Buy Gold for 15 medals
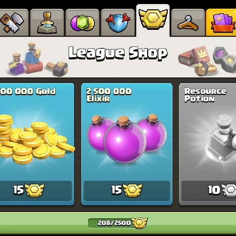Viewport: 236px width, 236px height. coord(36,191)
